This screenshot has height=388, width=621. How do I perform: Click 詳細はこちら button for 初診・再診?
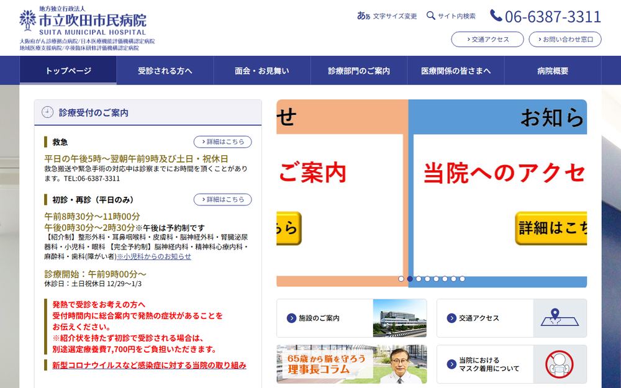[x=222, y=199]
